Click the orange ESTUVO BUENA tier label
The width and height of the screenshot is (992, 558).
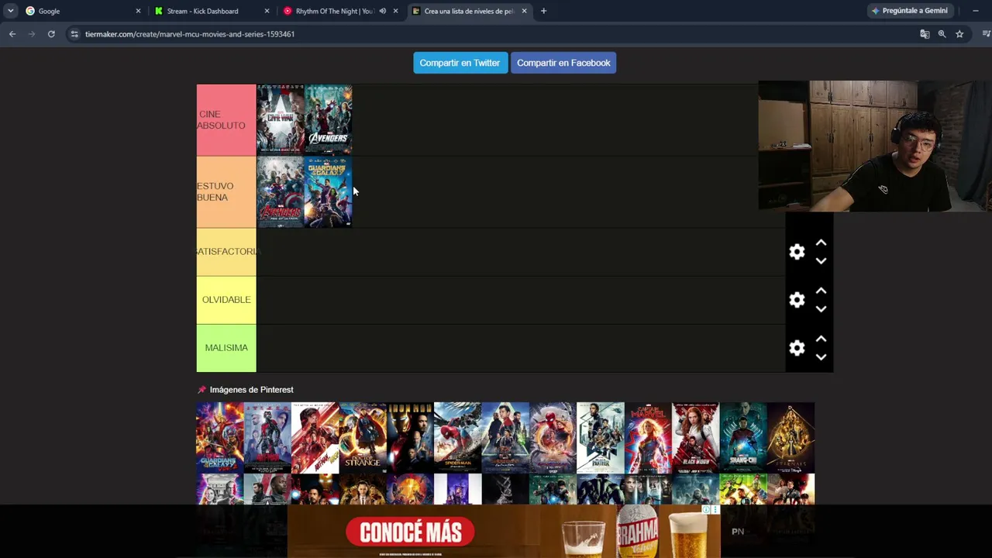[226, 192]
